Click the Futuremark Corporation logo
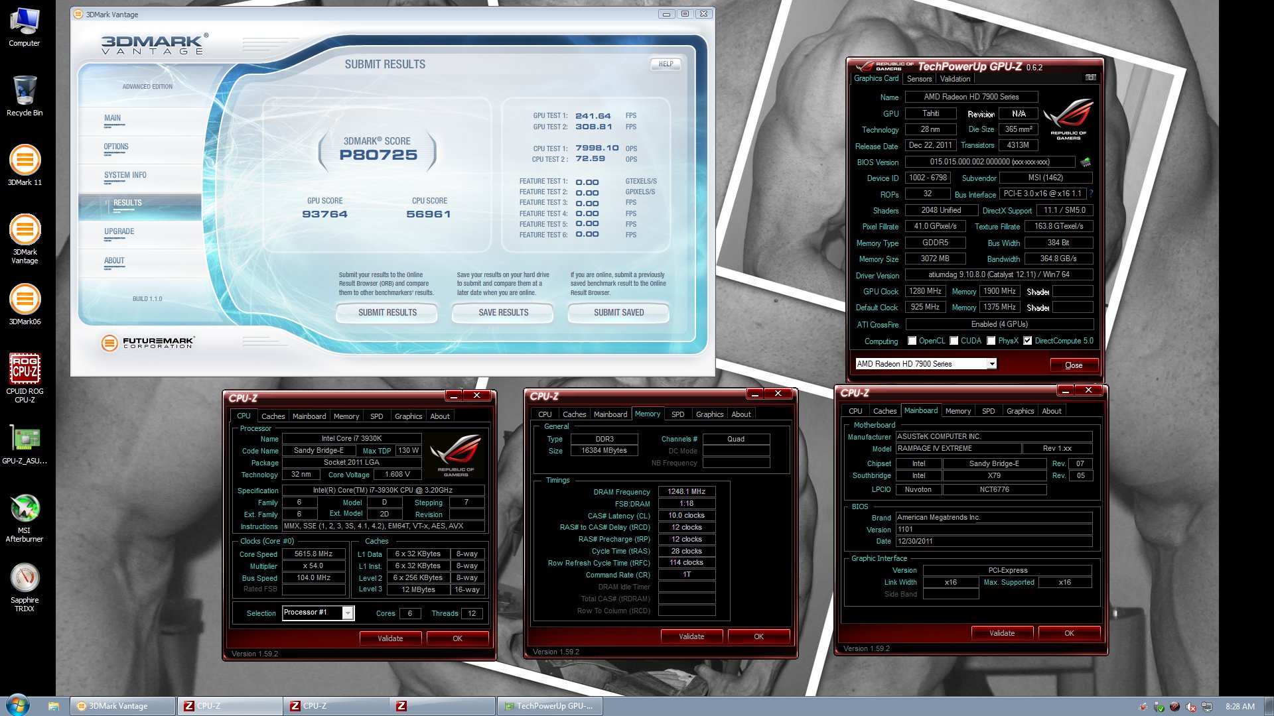This screenshot has height=716, width=1274. click(x=147, y=343)
